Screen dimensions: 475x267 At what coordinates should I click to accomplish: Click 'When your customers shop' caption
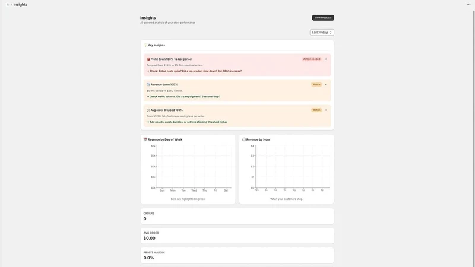(x=286, y=199)
